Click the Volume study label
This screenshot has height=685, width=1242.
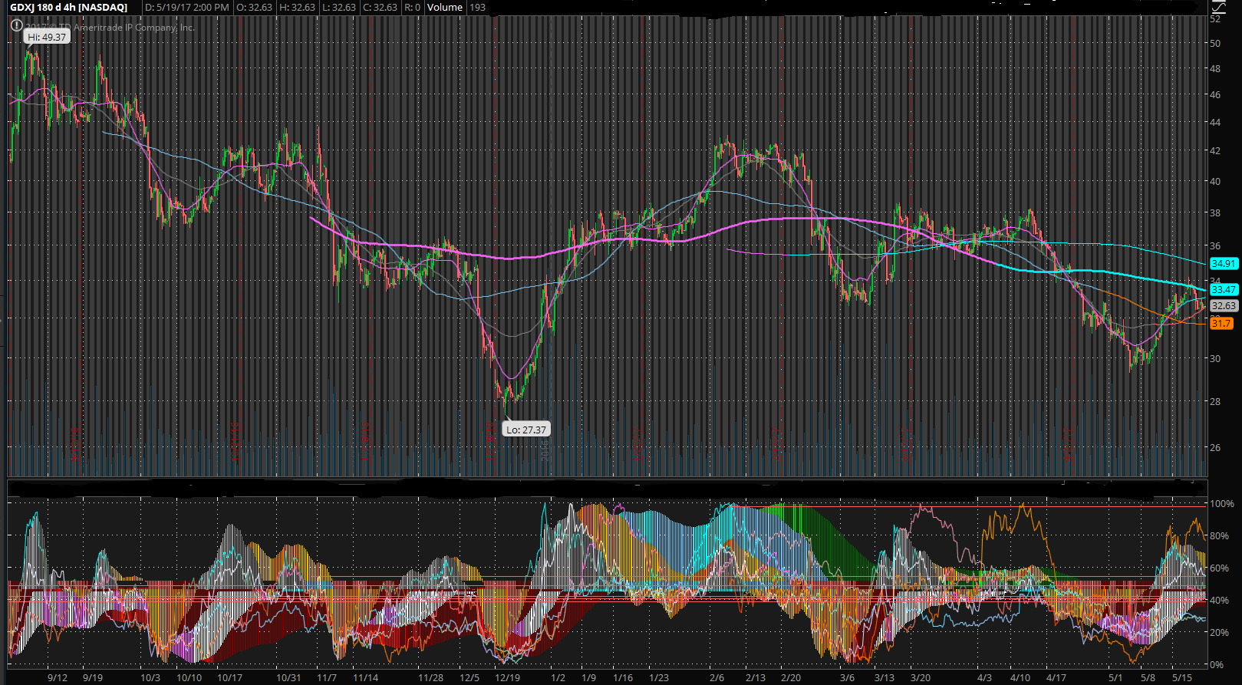445,7
